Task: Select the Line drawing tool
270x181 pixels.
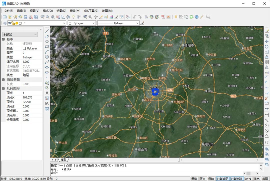Action: [47, 31]
